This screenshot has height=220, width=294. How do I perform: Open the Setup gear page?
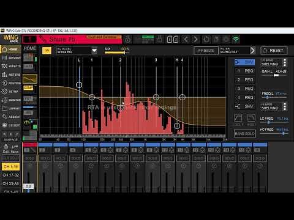click(x=11, y=92)
